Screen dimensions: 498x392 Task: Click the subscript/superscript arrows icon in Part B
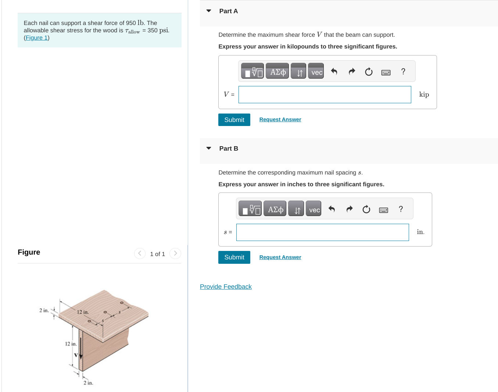296,209
